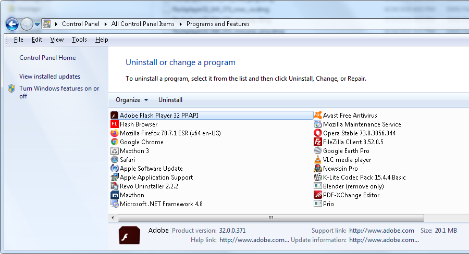Select the VLC media player entry text

(x=347, y=160)
